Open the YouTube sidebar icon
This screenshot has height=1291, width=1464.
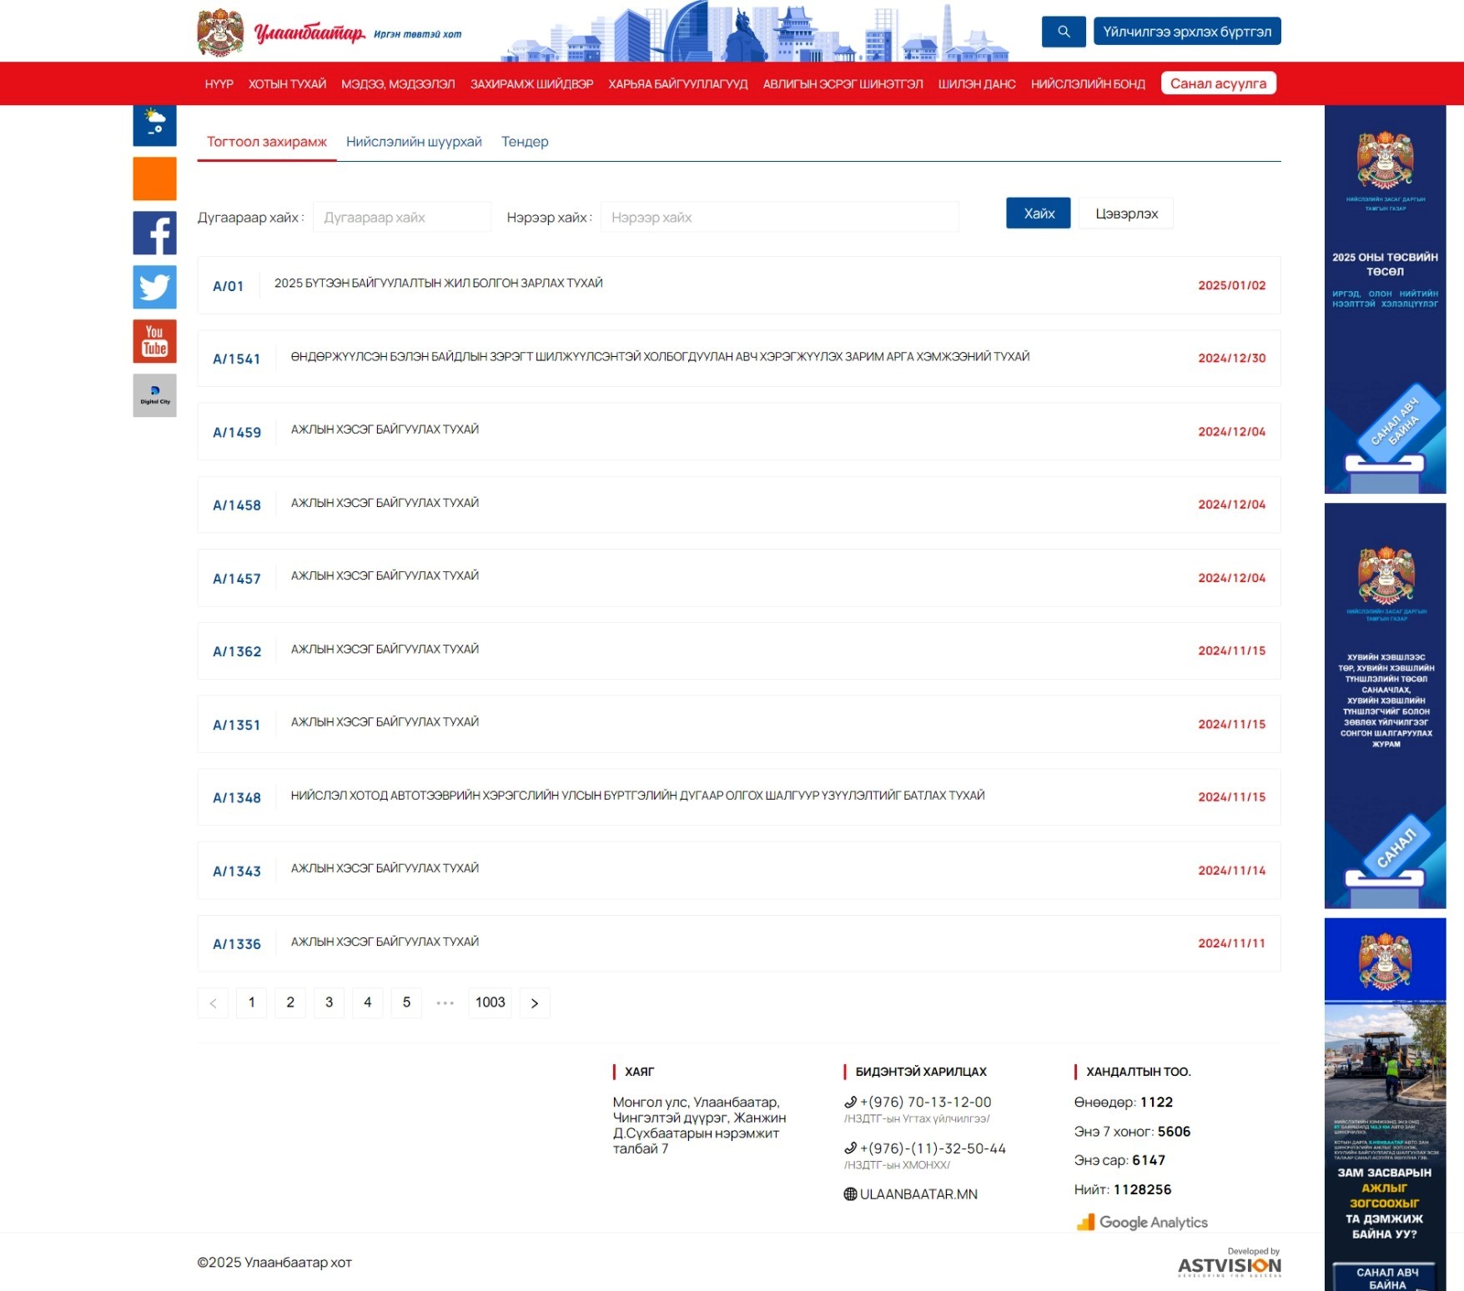pos(154,341)
